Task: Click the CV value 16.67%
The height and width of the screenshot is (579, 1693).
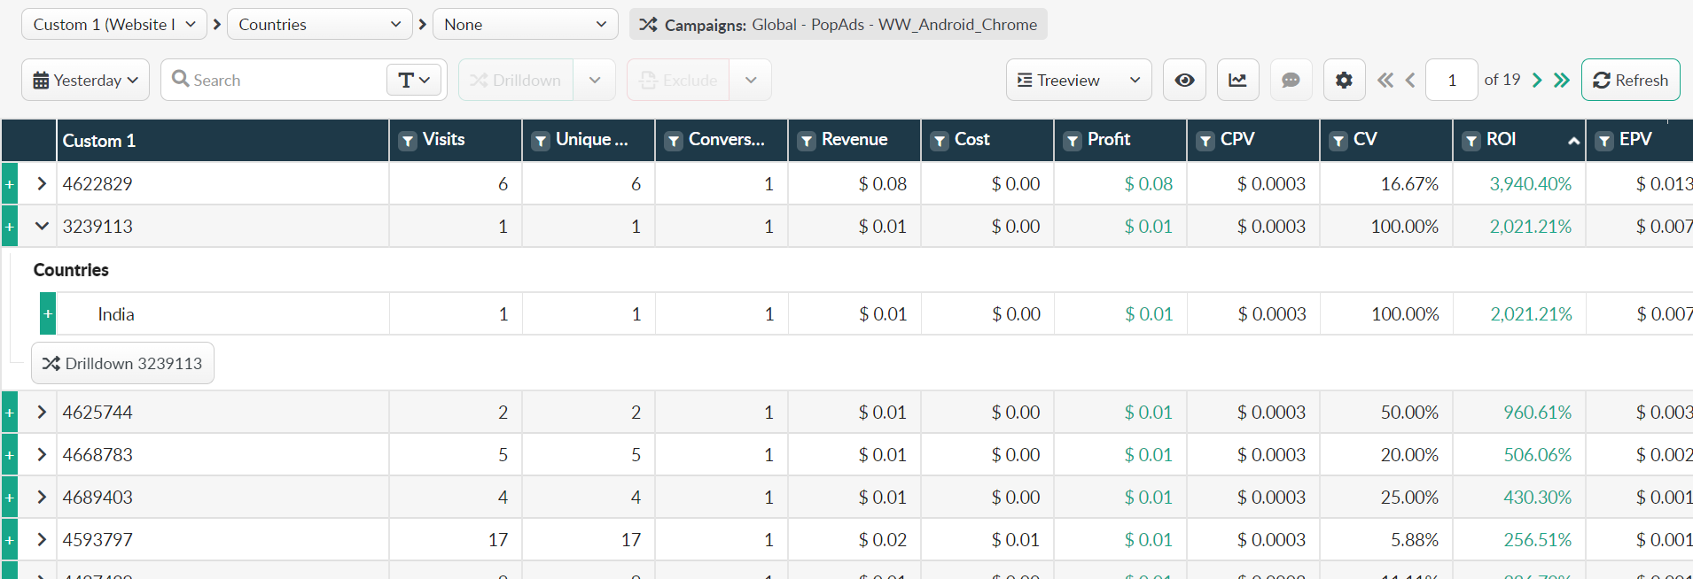Action: 1409,184
